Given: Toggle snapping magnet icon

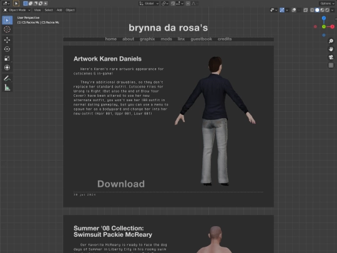Looking at the screenshot, I should [173, 4].
